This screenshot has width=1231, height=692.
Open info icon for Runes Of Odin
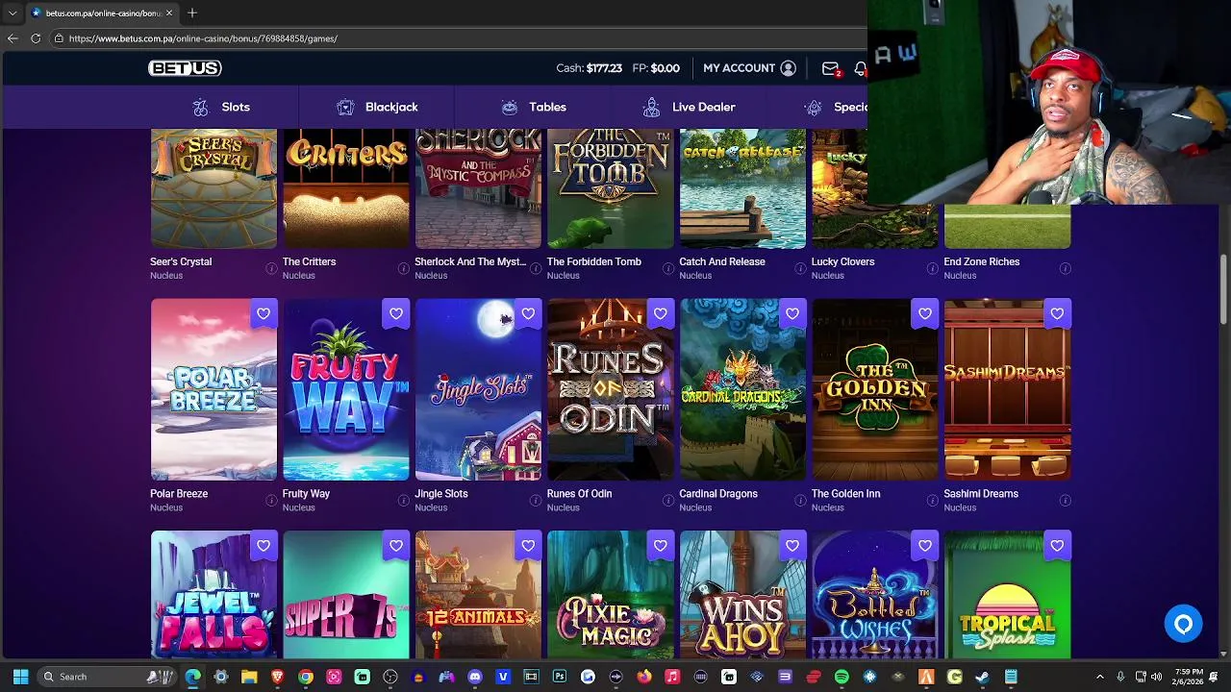pos(668,500)
